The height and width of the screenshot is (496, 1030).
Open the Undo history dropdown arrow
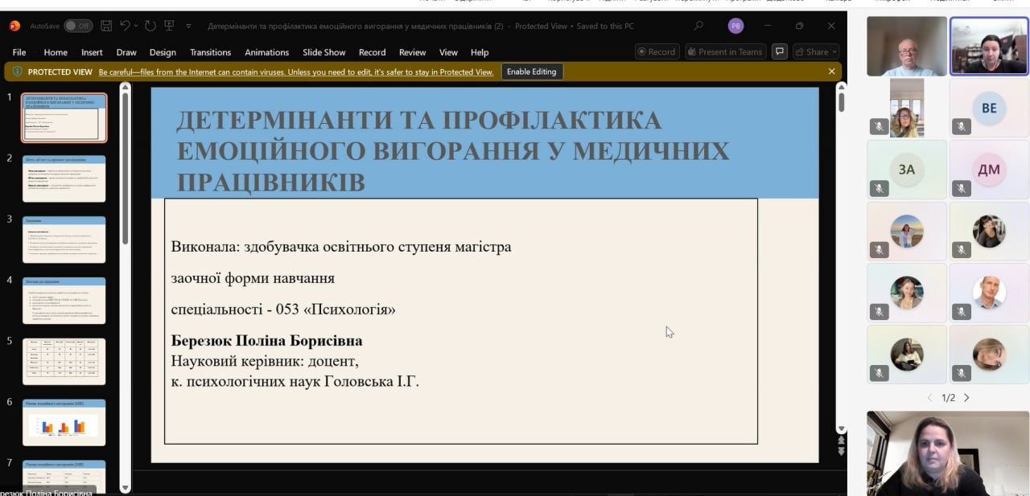click(137, 26)
